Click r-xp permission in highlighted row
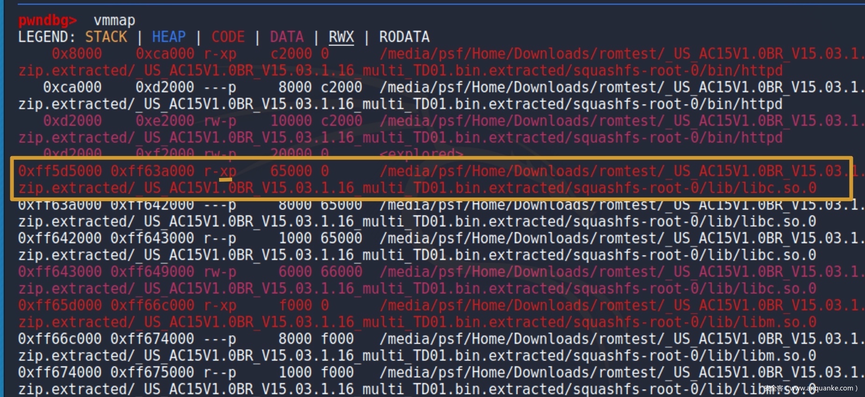Image resolution: width=865 pixels, height=397 pixels. point(220,171)
